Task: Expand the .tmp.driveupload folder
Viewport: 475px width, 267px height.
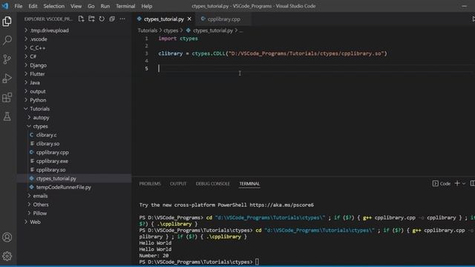Action: (x=49, y=30)
